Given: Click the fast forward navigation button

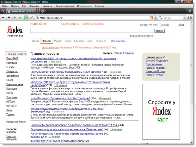Looking at the screenshot, I should point(20,18).
